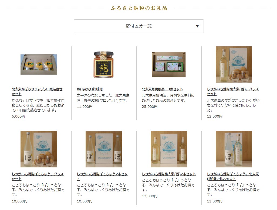Open the 鮑(あわび)油味噌 product link
Screen dimensions: 277x210
[90, 89]
